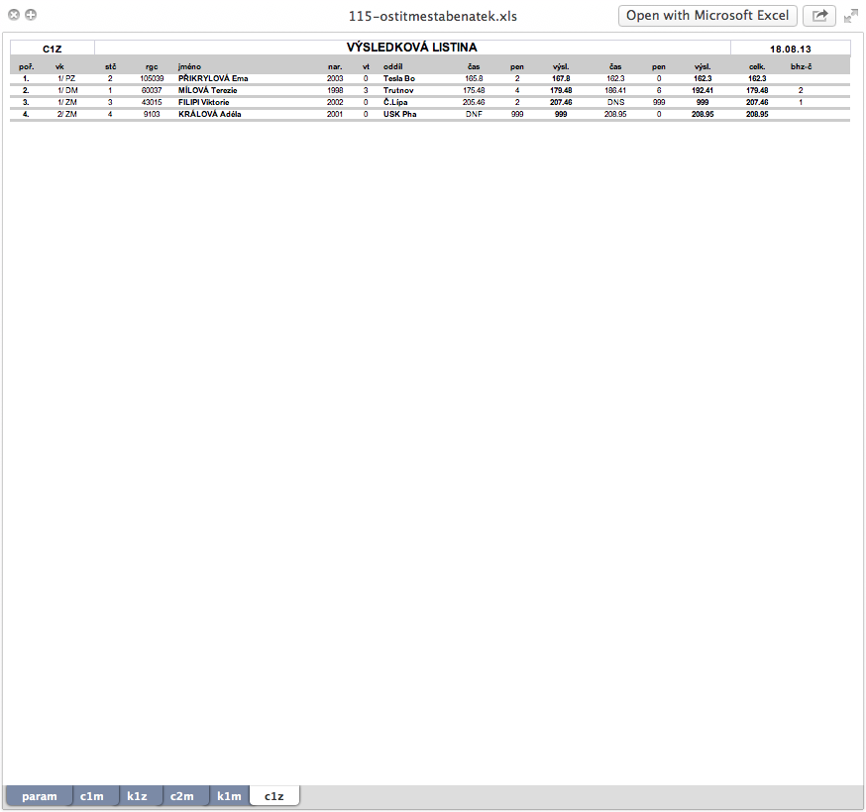Click name PŘIKRYLOVÁ Ema
This screenshot has height=812, width=866.
(x=213, y=78)
